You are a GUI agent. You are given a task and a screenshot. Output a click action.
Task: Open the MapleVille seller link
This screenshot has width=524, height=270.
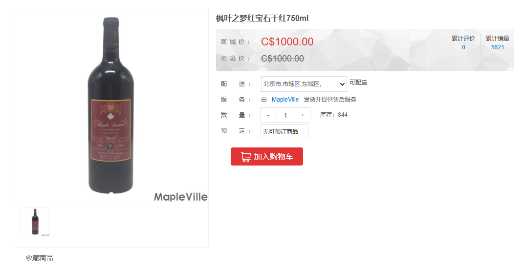pyautogui.click(x=285, y=100)
